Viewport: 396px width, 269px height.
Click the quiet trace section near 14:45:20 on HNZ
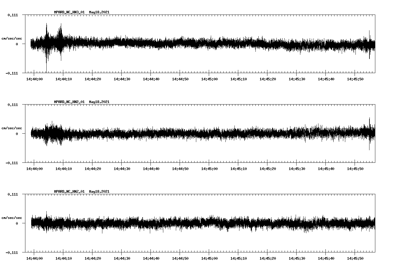[x=268, y=224]
